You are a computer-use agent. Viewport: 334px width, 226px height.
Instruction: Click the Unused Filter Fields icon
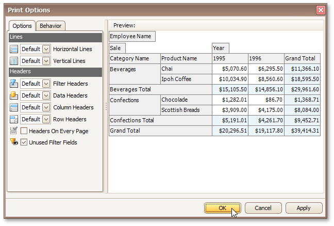tap(14, 142)
